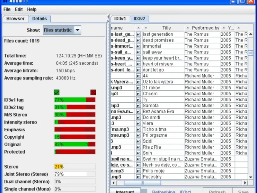Click the Stereo 21% bar
The height and width of the screenshot is (193, 257).
75,167
